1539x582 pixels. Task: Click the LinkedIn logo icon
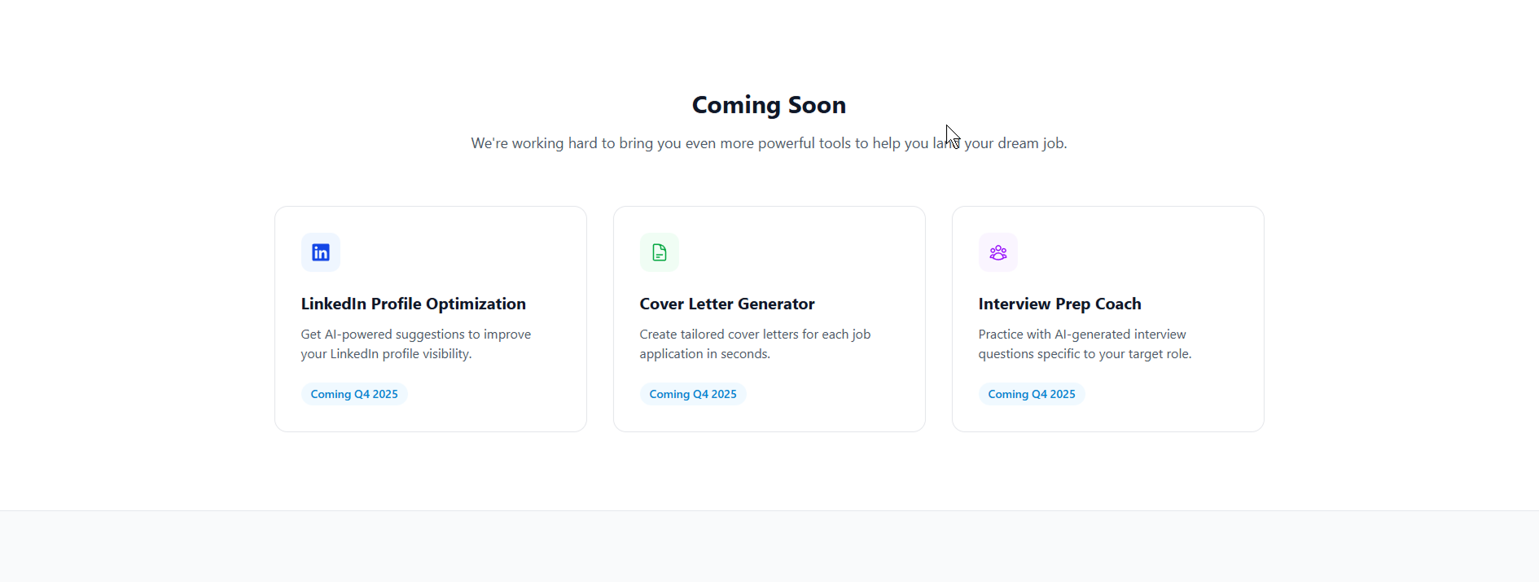(x=321, y=252)
